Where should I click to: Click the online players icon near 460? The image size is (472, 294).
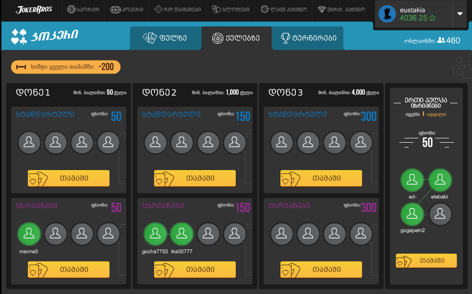pyautogui.click(x=441, y=40)
